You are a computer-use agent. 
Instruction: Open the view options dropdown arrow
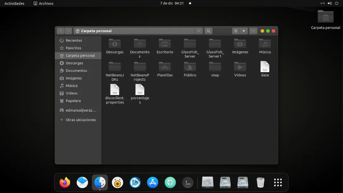tap(244, 31)
